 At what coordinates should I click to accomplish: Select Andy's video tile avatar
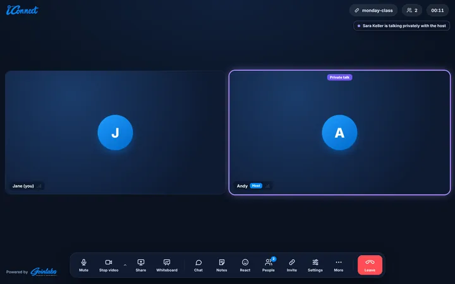pyautogui.click(x=339, y=133)
